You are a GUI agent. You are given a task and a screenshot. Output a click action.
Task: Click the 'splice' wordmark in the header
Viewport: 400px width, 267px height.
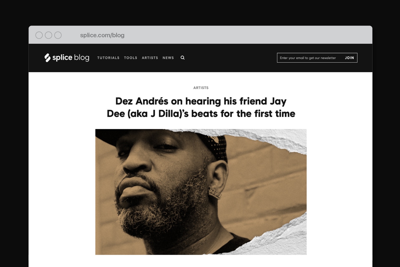point(62,58)
